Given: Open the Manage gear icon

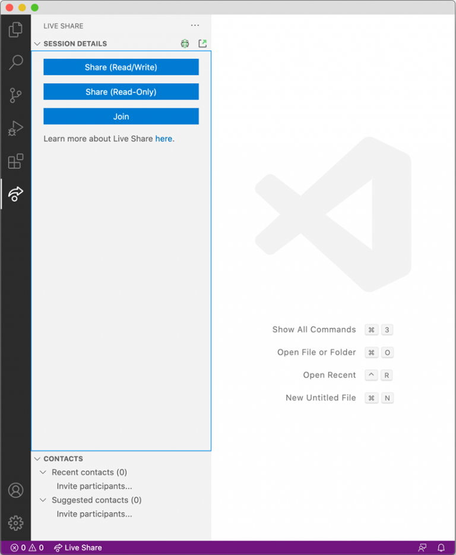Looking at the screenshot, I should point(15,523).
